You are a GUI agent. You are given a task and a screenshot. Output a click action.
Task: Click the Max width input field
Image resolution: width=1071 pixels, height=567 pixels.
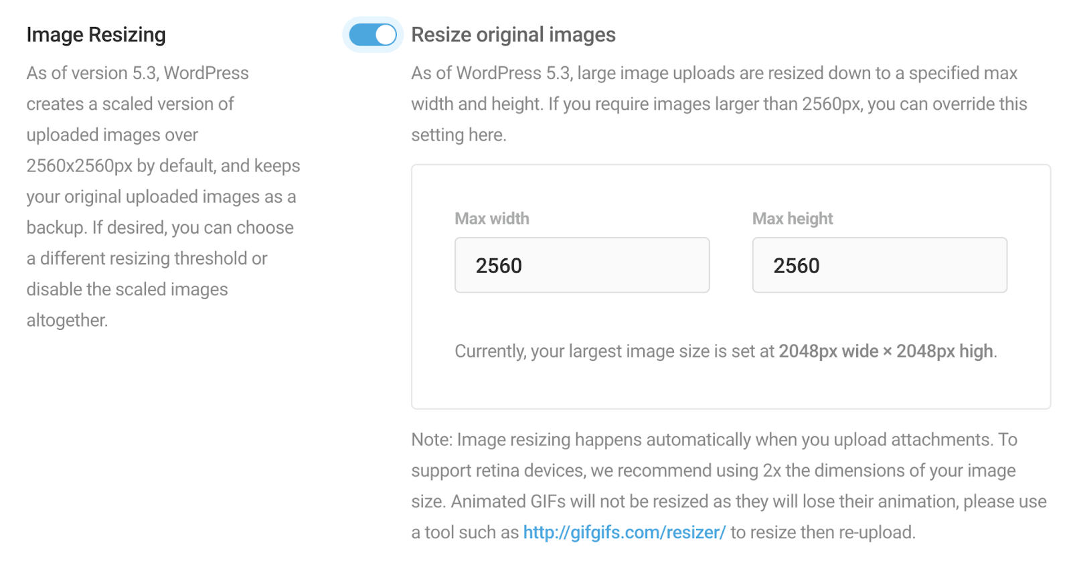click(x=581, y=265)
